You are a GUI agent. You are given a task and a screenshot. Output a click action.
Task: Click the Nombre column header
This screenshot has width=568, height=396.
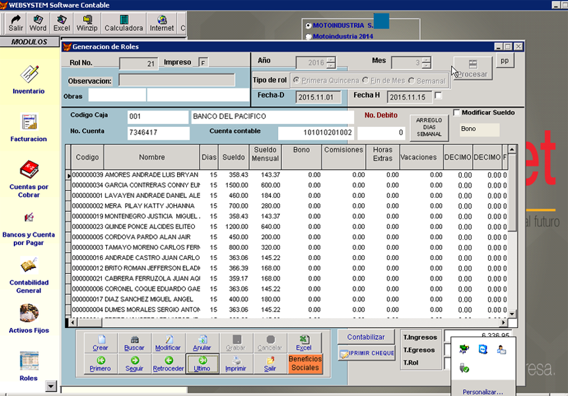(152, 158)
